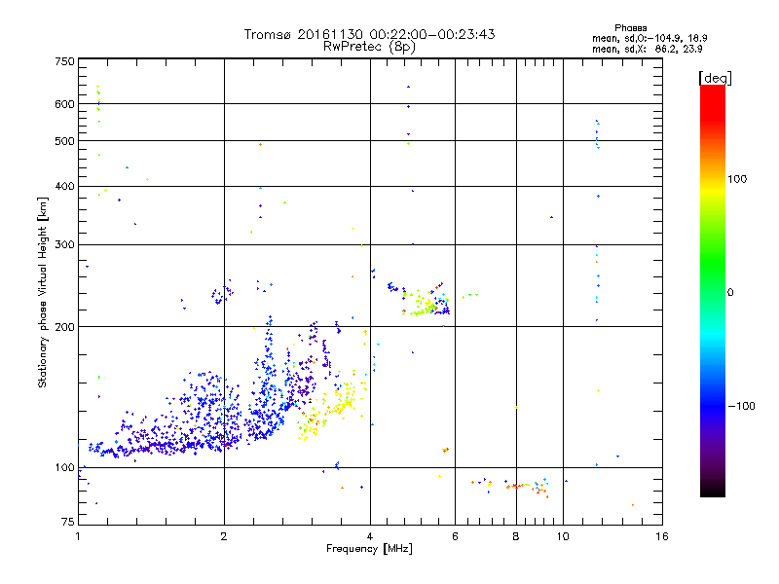
Task: Click the x-axis '16' tick label
Action: pyautogui.click(x=662, y=537)
